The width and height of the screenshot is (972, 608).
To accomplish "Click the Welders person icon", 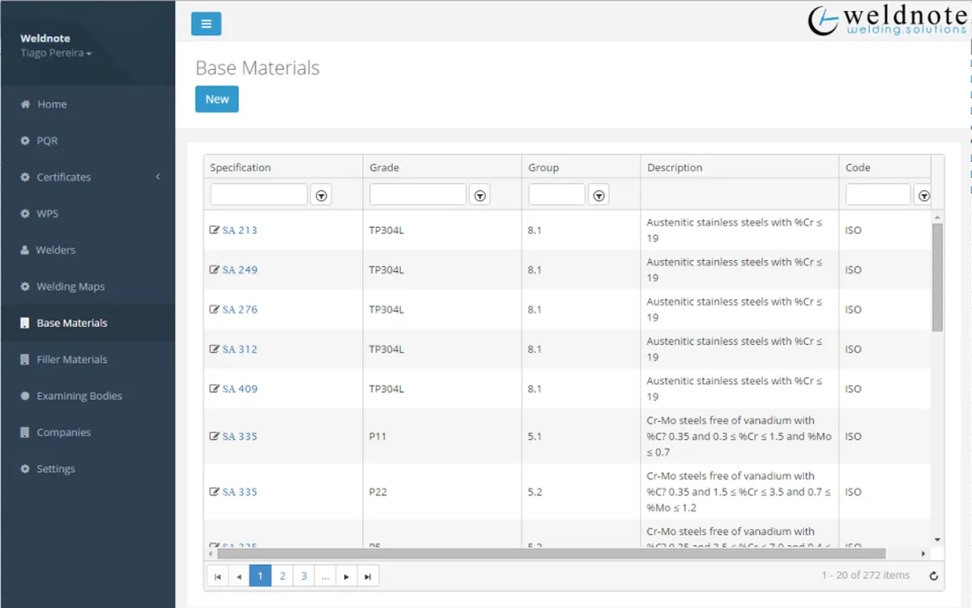I will coord(25,250).
